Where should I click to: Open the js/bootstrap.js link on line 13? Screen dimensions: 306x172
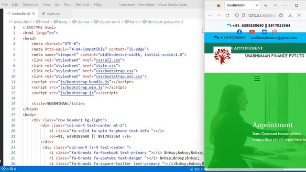77,93
